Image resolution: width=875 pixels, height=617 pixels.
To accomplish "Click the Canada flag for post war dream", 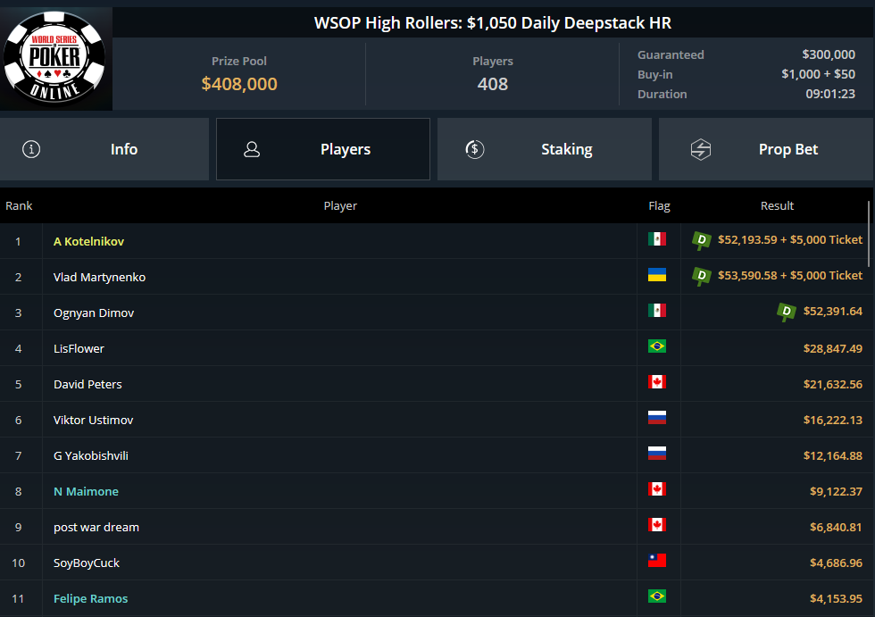I will 657,525.
